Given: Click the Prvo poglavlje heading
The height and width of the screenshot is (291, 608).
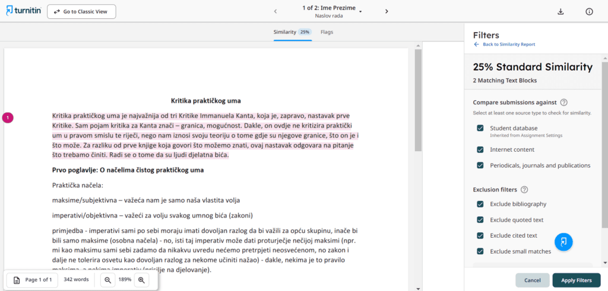Looking at the screenshot, I should [128, 170].
